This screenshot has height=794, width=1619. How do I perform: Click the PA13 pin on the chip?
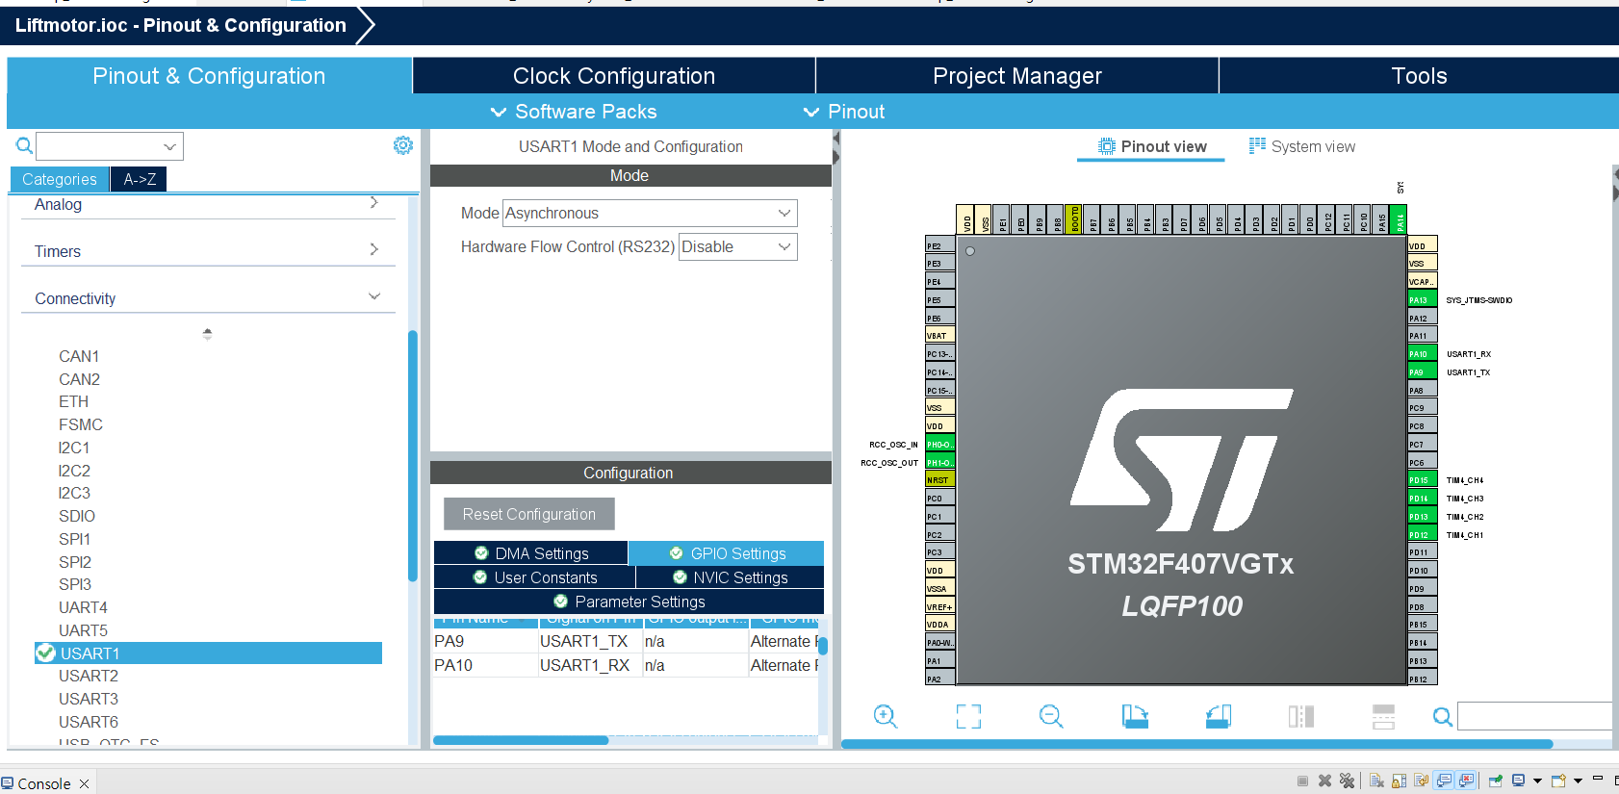pyautogui.click(x=1422, y=299)
